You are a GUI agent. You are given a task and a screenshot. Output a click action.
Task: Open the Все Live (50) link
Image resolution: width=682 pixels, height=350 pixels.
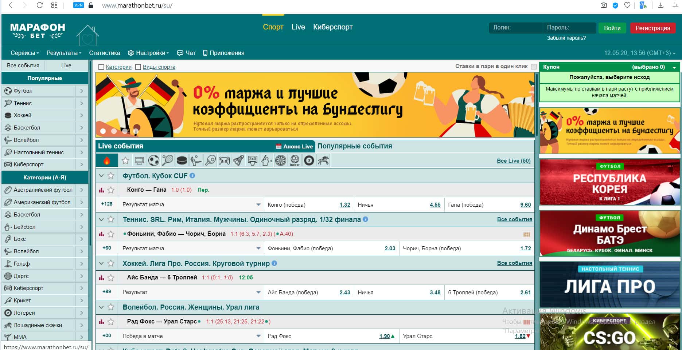[x=513, y=161]
